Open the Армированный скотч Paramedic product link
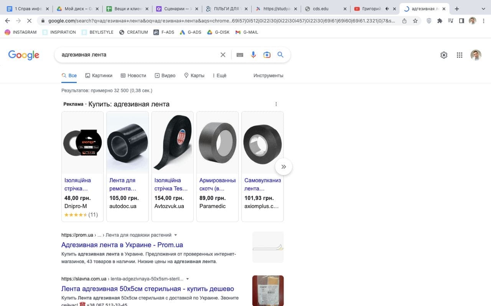This screenshot has height=306, width=491. [x=217, y=184]
